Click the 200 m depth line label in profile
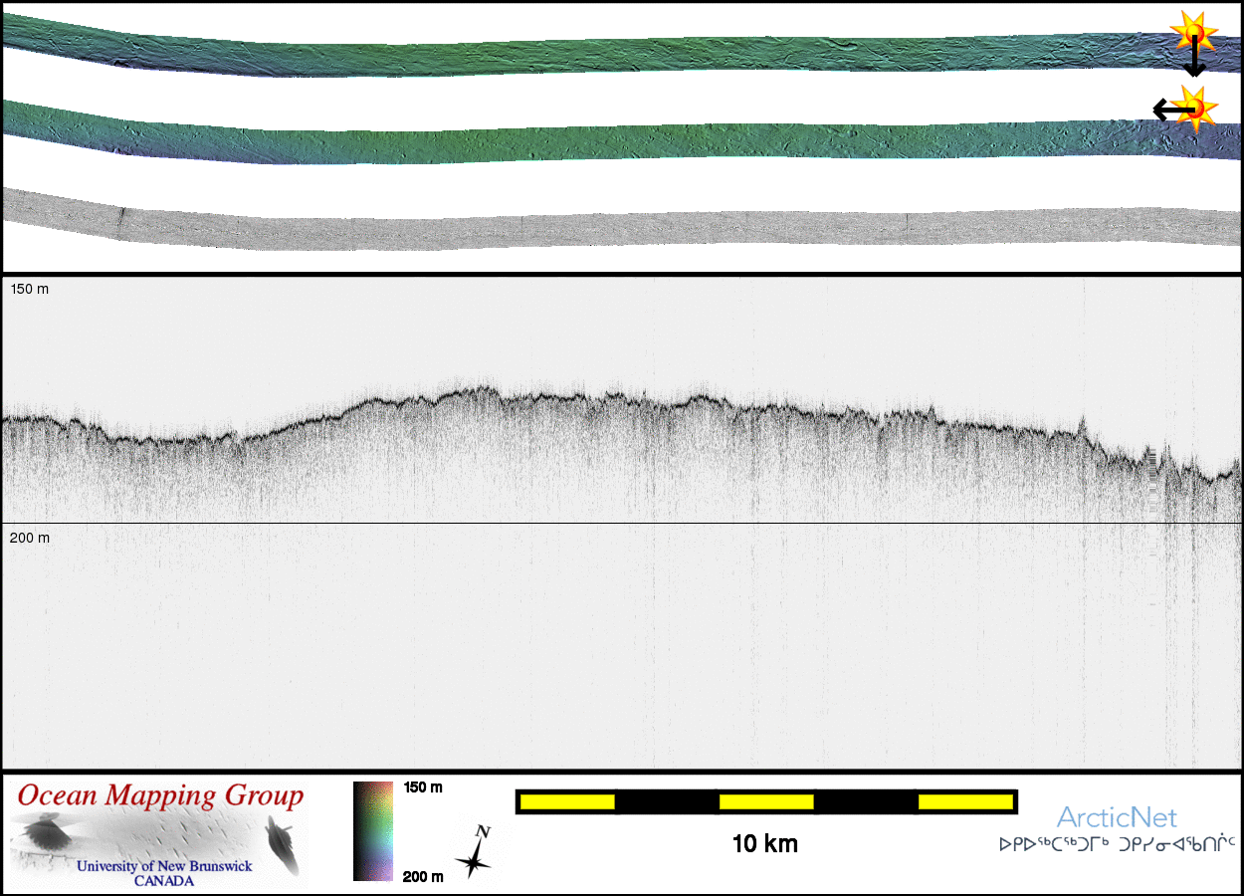The image size is (1244, 896). click(x=30, y=538)
